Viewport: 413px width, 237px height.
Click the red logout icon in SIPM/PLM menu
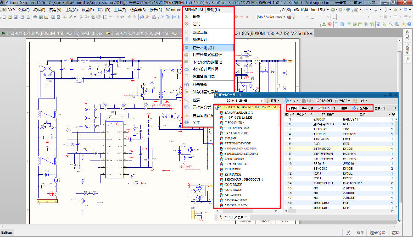[x=186, y=23]
